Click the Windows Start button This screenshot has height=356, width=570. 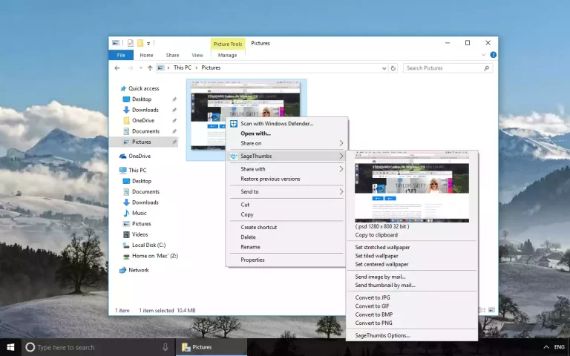10,347
